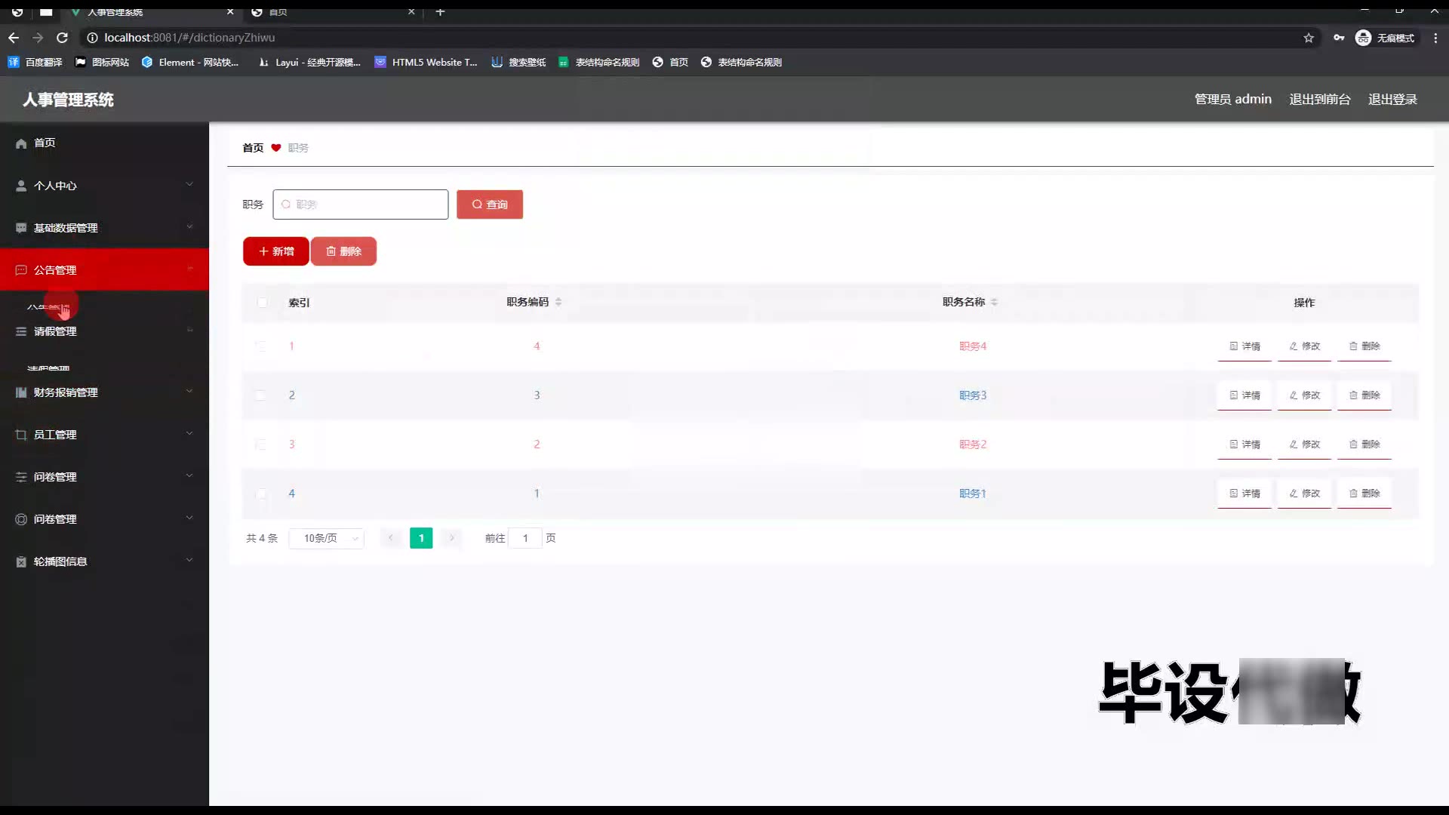1449x815 pixels.
Task: Click the 财务报销管理 chart icon
Action: pos(21,392)
